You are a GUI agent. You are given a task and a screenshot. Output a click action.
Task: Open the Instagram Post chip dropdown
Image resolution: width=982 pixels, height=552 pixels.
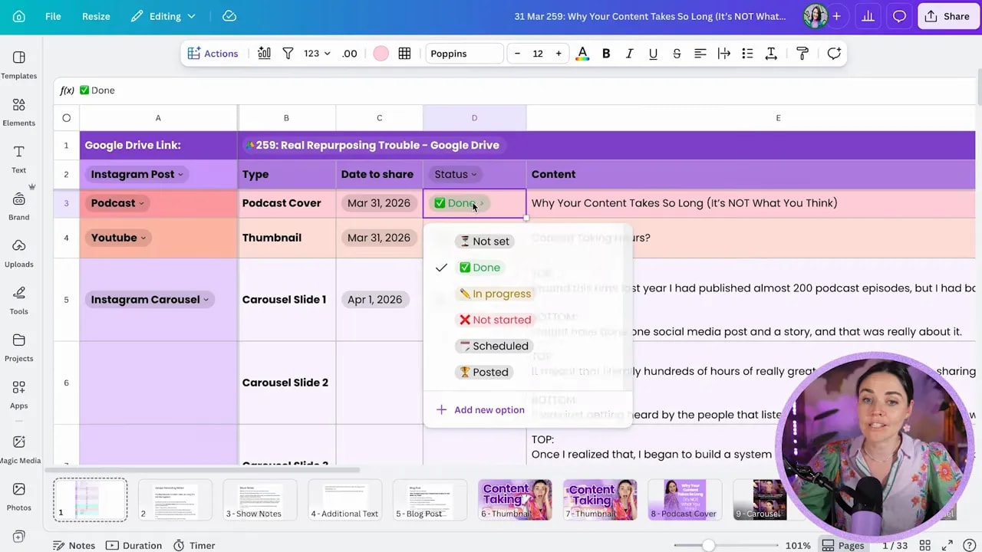coord(137,174)
